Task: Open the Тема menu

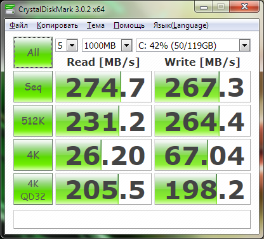Action: (96, 25)
